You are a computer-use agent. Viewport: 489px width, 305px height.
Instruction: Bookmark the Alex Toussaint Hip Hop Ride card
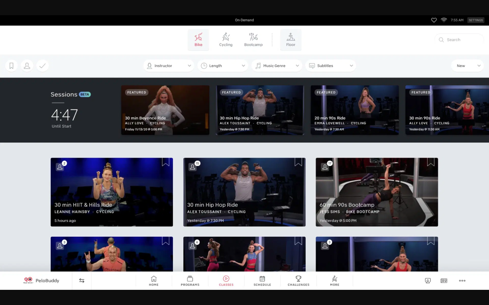click(298, 162)
